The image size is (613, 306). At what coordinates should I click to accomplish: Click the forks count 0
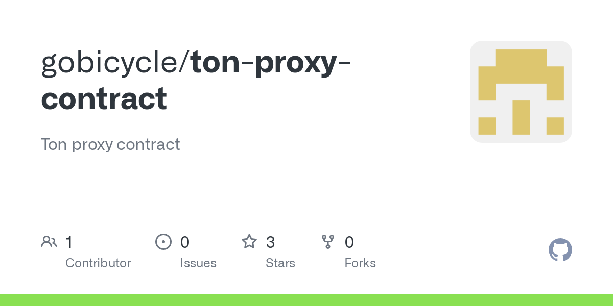coord(349,242)
